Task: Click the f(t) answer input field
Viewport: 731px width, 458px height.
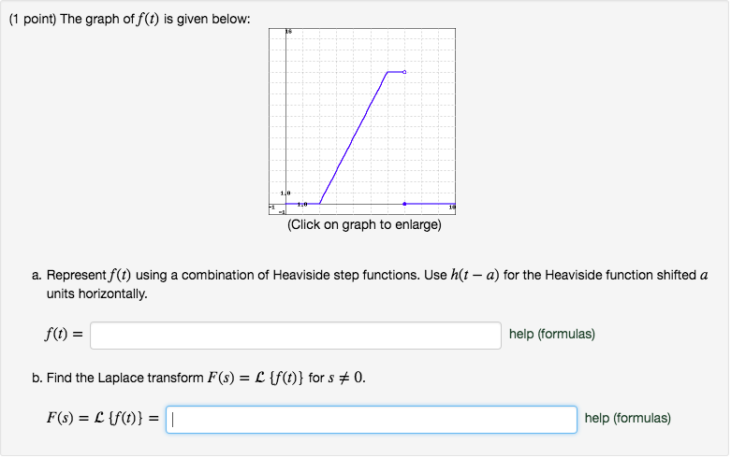Action: click(296, 336)
